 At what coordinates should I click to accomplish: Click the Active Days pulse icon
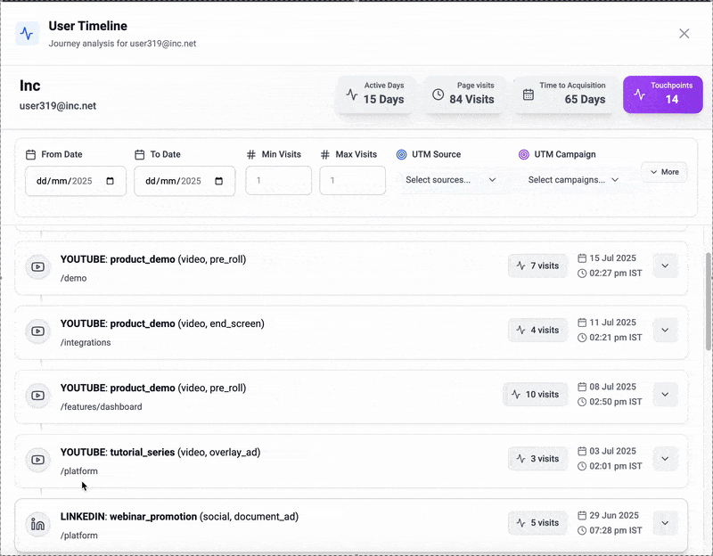click(x=352, y=94)
